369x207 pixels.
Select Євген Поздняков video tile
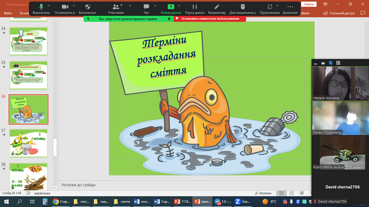340,118
